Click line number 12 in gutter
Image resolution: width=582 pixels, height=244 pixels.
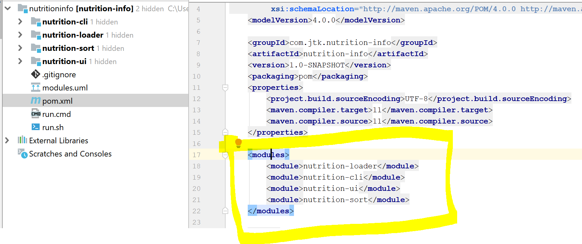[x=197, y=98]
